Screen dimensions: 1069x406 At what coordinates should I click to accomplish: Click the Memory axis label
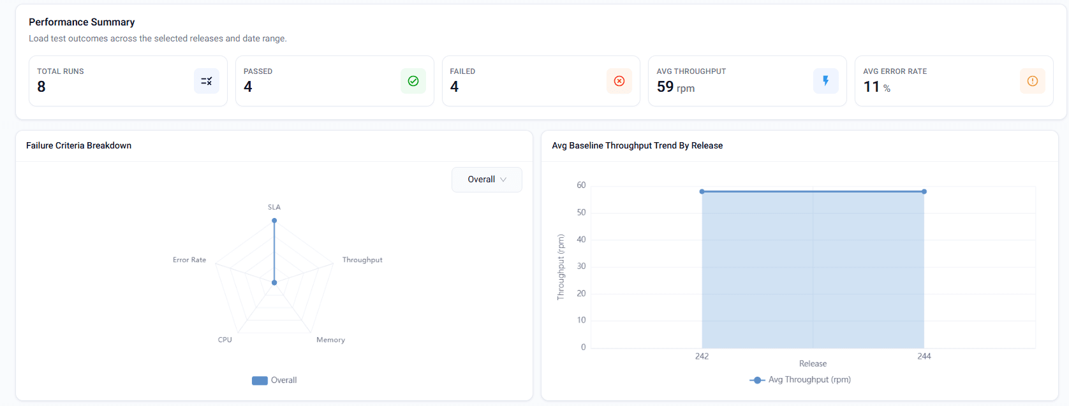pyautogui.click(x=330, y=340)
